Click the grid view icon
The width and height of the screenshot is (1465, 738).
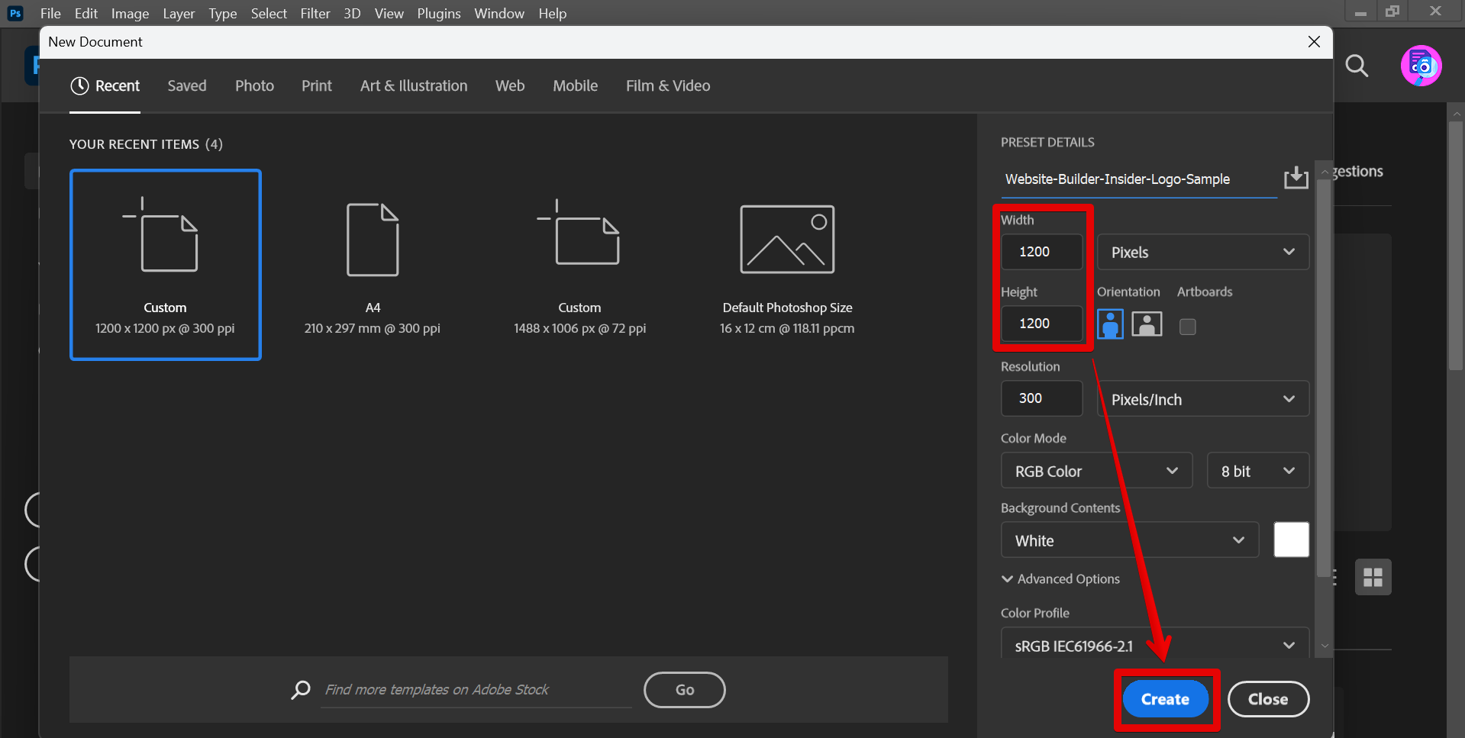coord(1373,577)
